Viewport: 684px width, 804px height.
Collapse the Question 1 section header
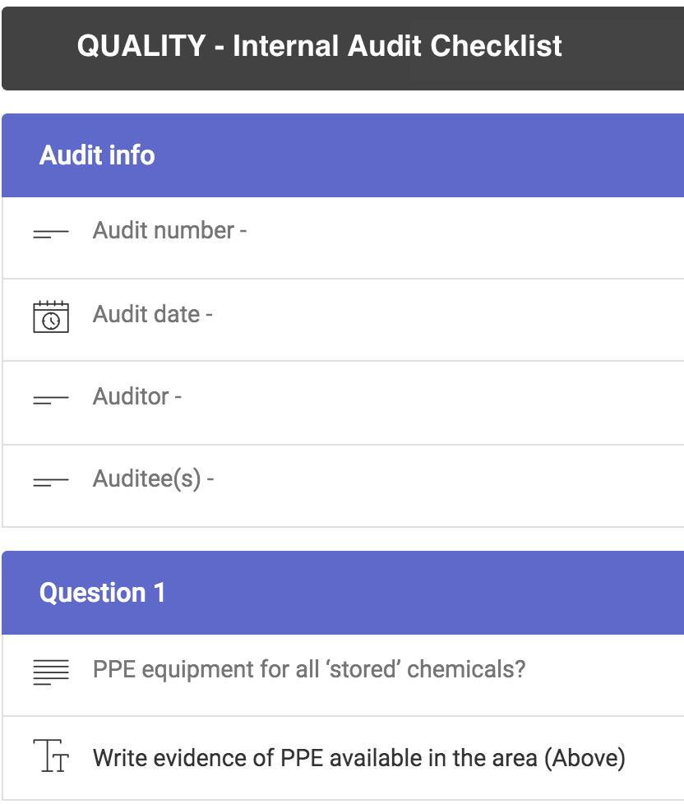(x=343, y=593)
